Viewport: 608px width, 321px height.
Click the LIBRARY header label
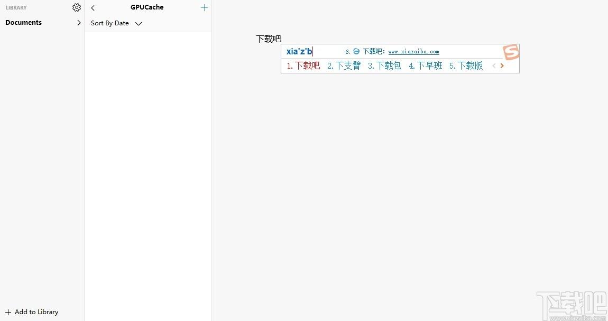coord(16,8)
